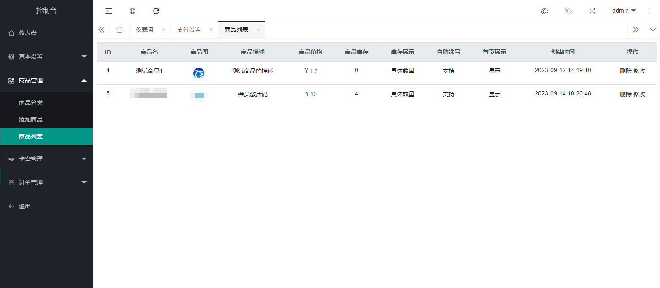Image resolution: width=660 pixels, height=288 pixels.
Task: Click 修改 for product ID 5
Action: tap(639, 94)
